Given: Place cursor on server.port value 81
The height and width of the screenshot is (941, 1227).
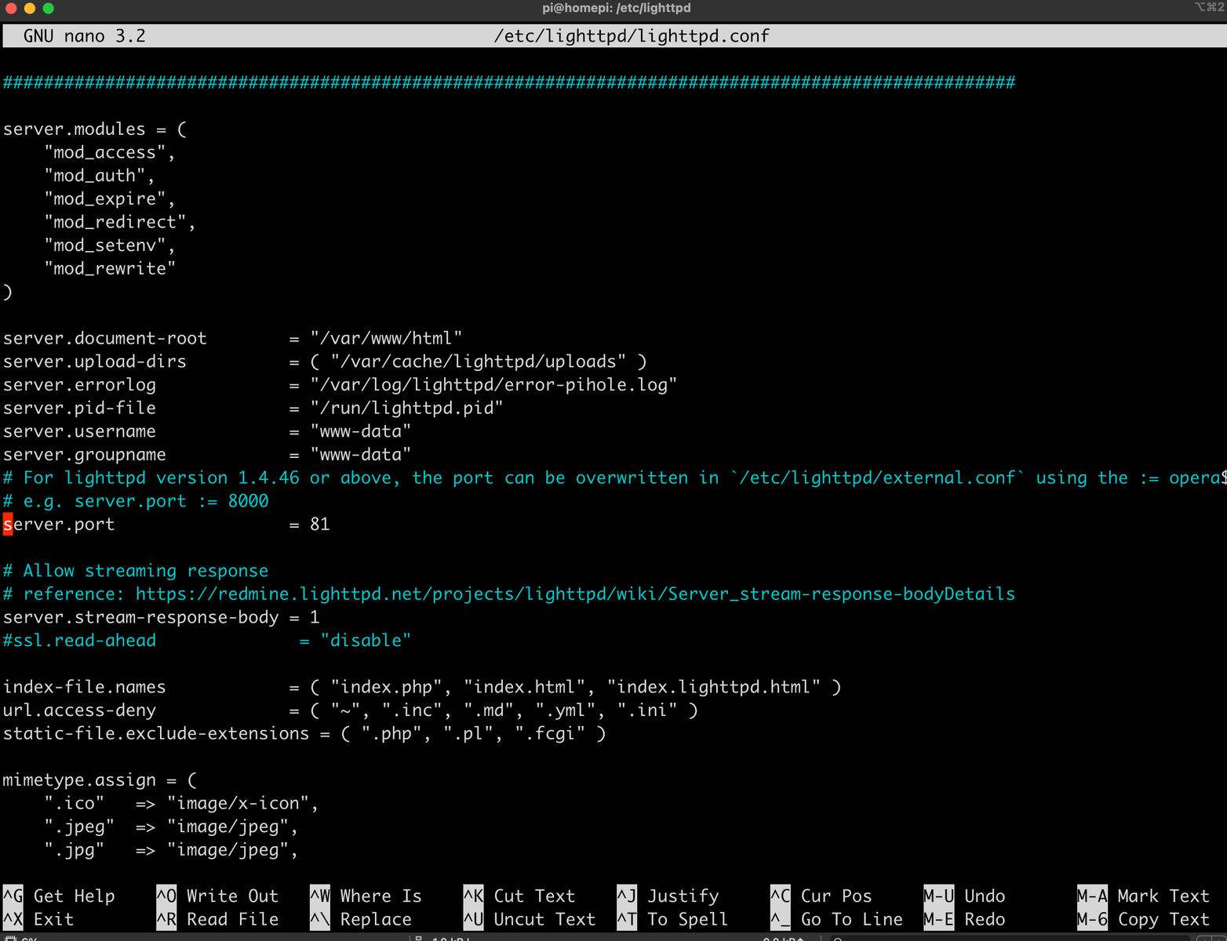Looking at the screenshot, I should click(x=320, y=524).
